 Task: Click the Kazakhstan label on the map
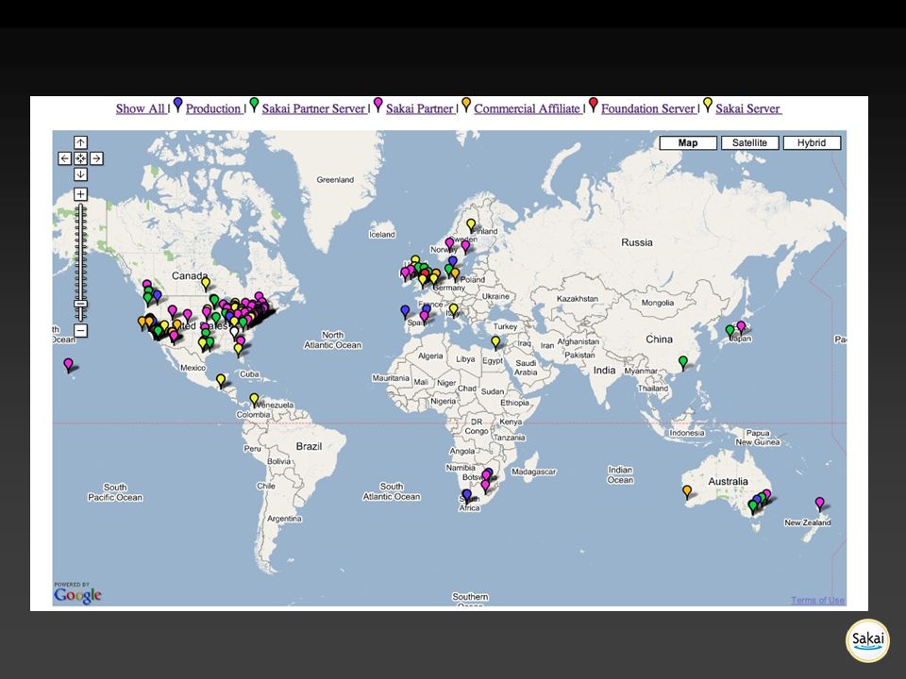point(578,299)
